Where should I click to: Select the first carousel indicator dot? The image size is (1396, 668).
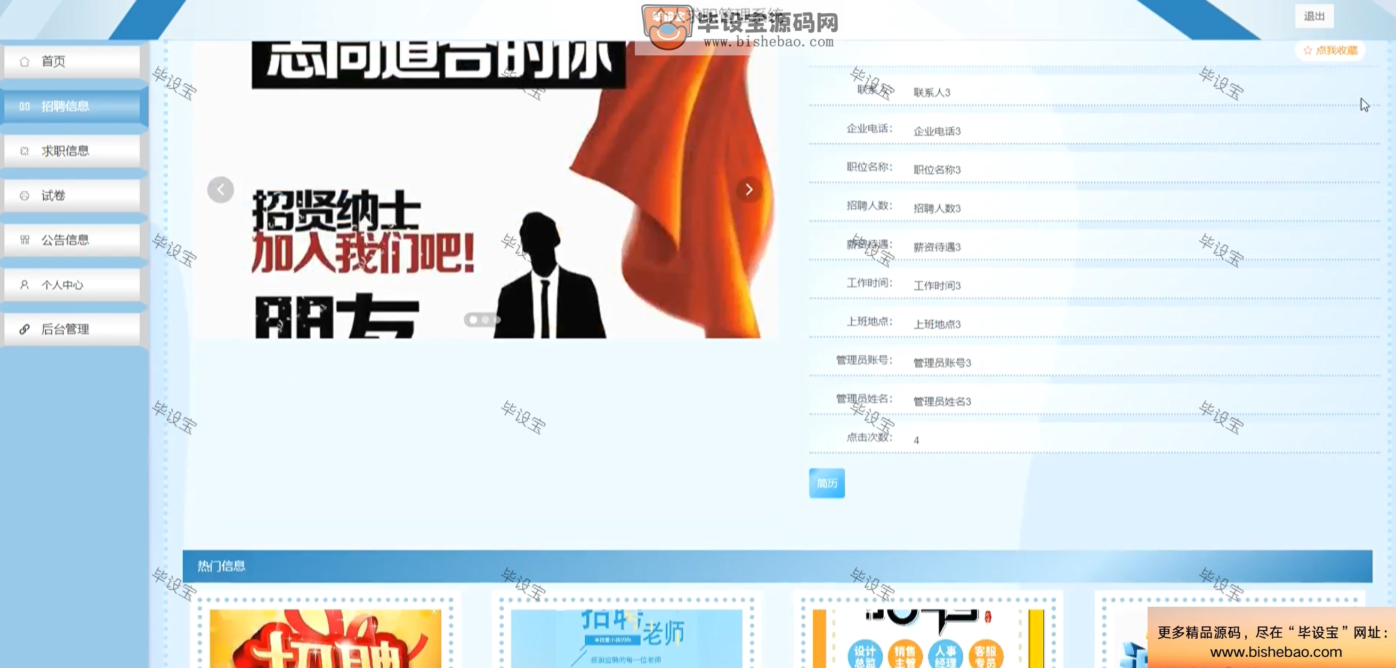coord(473,320)
